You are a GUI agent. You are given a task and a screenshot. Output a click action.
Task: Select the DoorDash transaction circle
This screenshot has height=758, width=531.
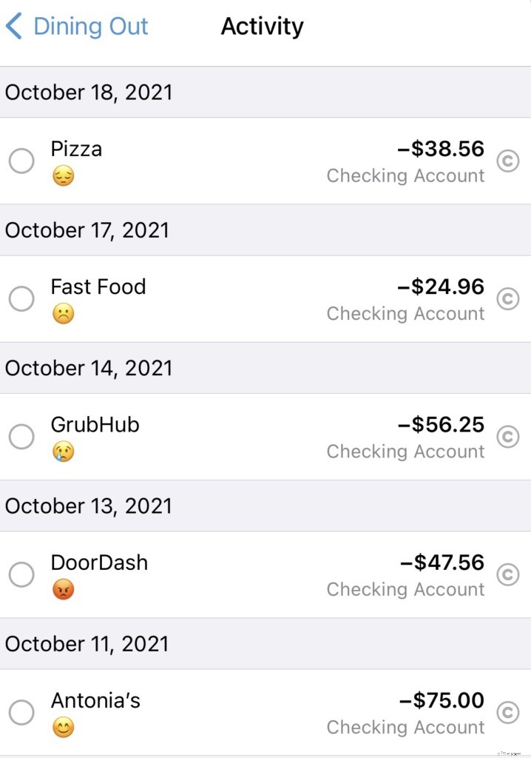21,574
